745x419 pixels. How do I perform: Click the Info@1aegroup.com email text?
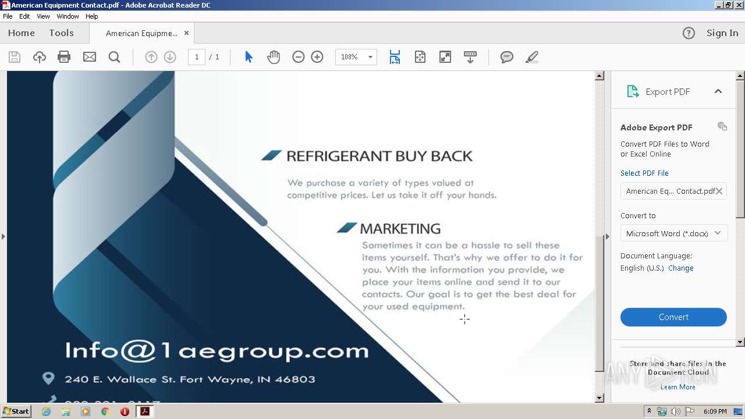[217, 350]
